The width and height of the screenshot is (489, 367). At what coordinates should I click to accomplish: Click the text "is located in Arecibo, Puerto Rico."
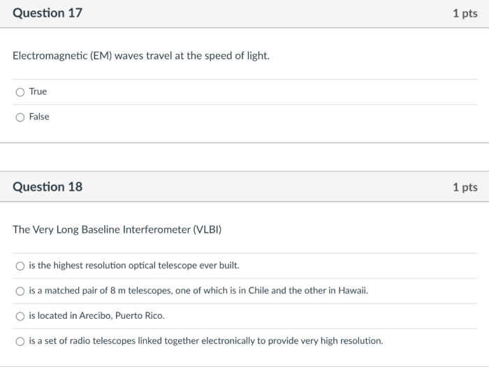pyautogui.click(x=96, y=316)
